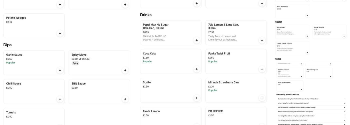The image size is (350, 125).
Task: Add Sprite to the basket
Action: 196,98
